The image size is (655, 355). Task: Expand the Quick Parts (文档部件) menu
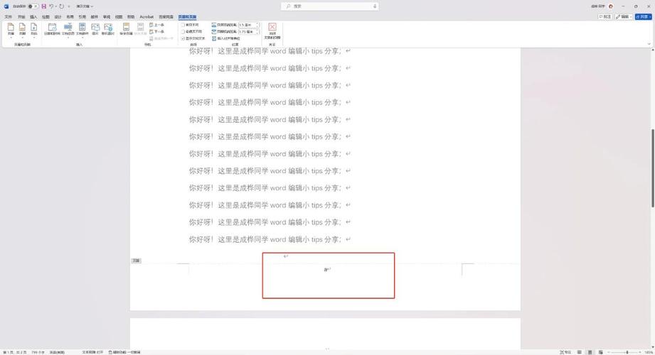point(82,29)
